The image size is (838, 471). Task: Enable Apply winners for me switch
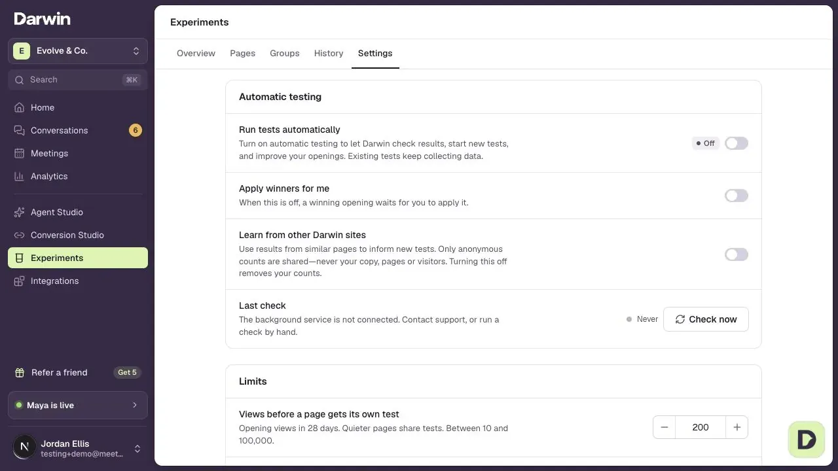tap(736, 196)
